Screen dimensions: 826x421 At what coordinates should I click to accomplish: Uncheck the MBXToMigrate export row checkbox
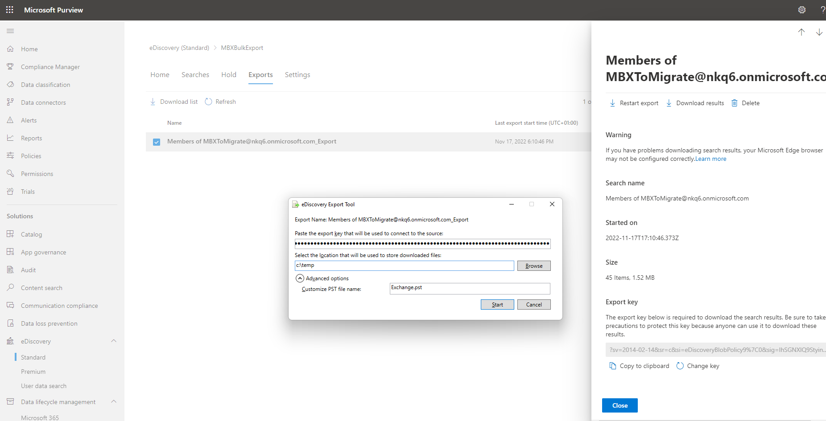[157, 142]
